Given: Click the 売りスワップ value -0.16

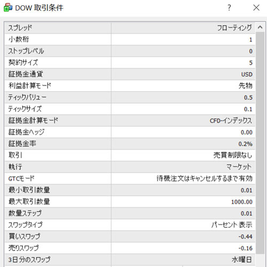Looking at the screenshot, I should pyautogui.click(x=245, y=248).
